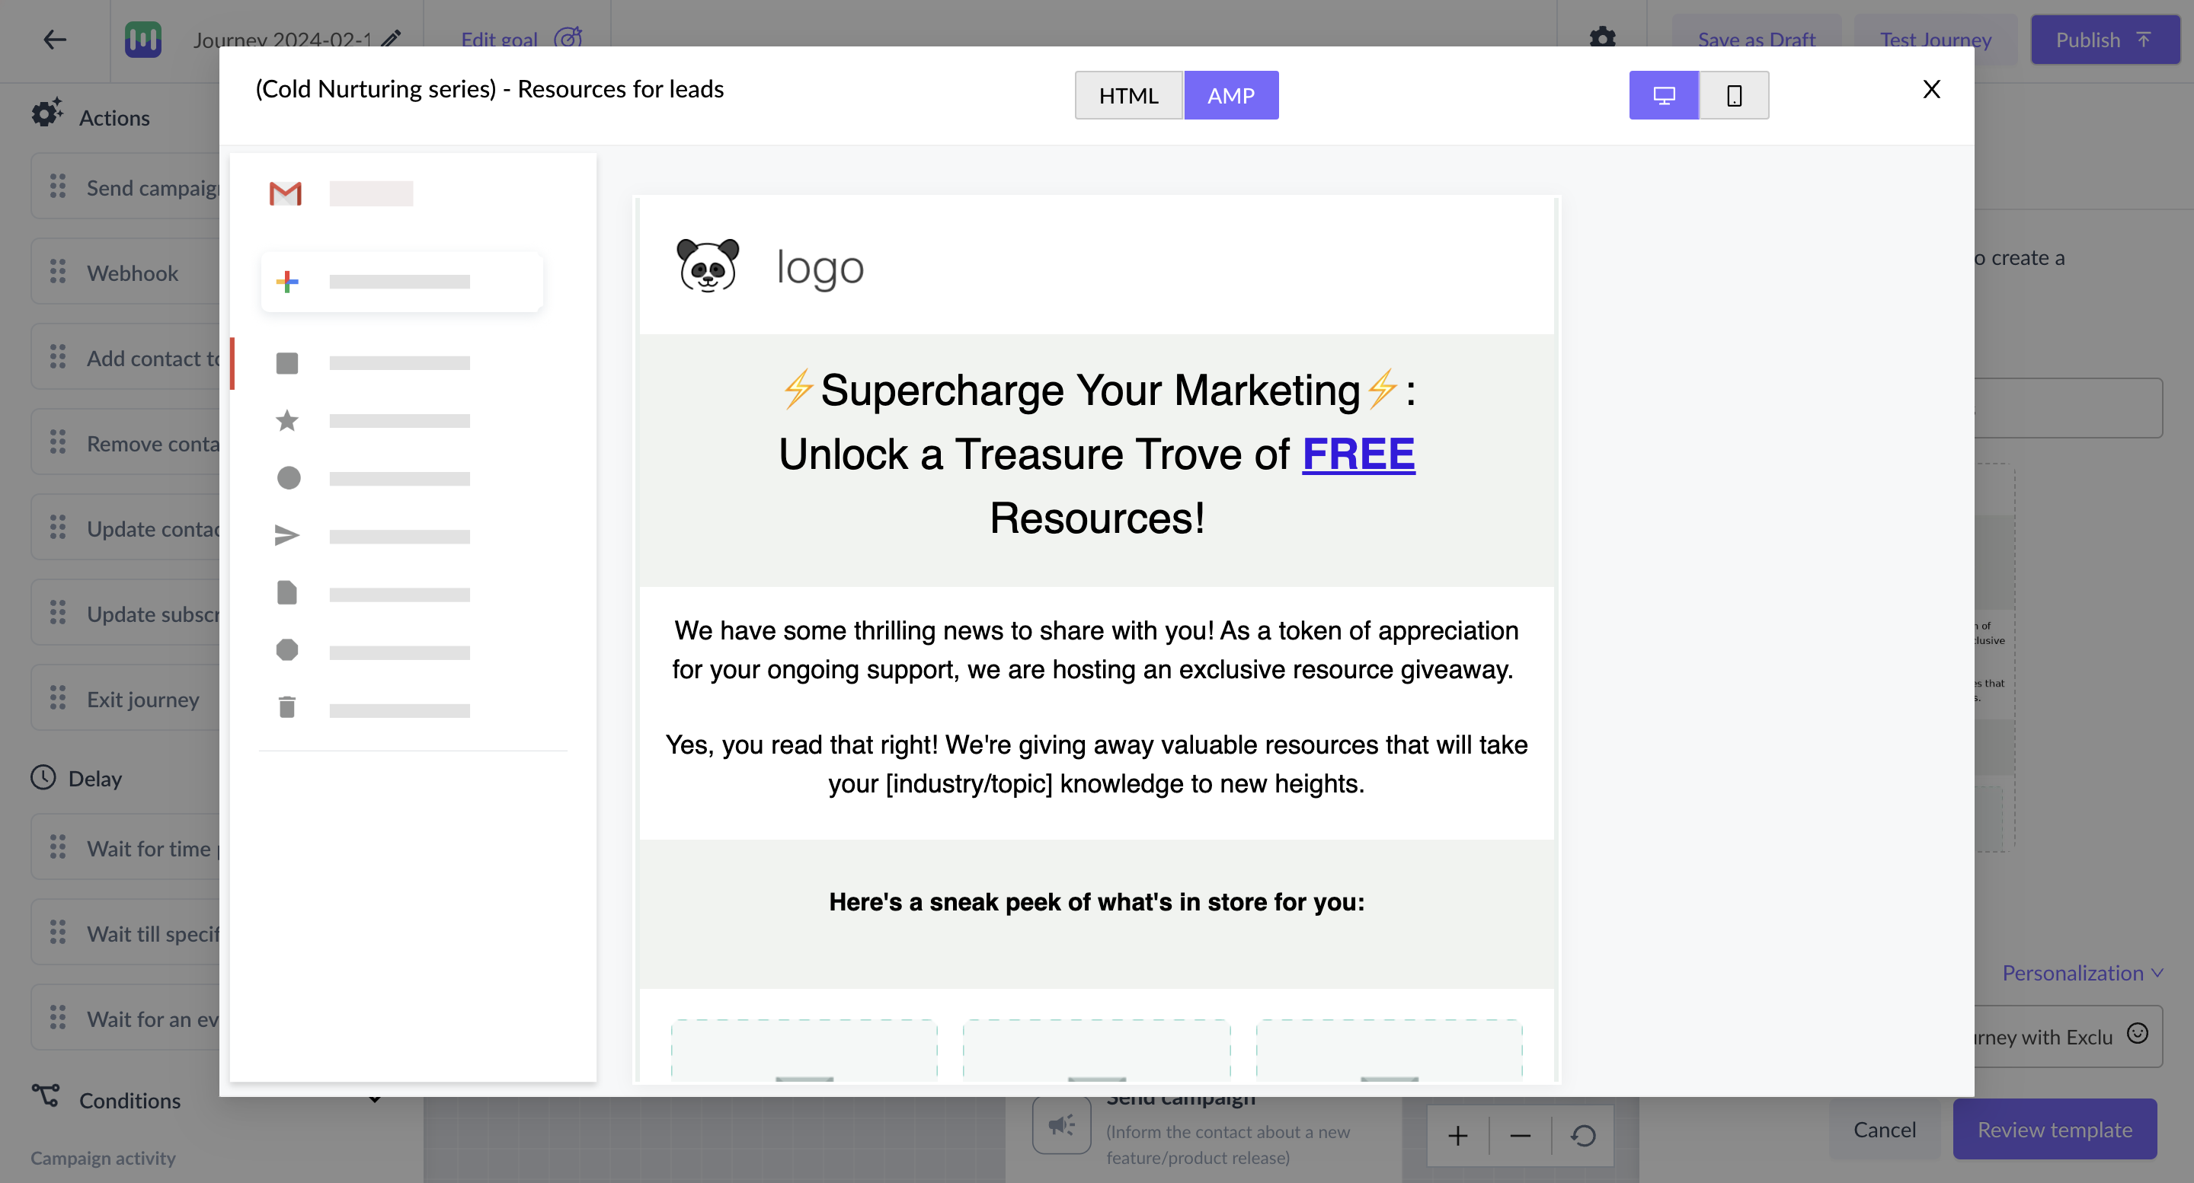This screenshot has height=1183, width=2194.
Task: Switch to AMP email view
Action: (1230, 94)
